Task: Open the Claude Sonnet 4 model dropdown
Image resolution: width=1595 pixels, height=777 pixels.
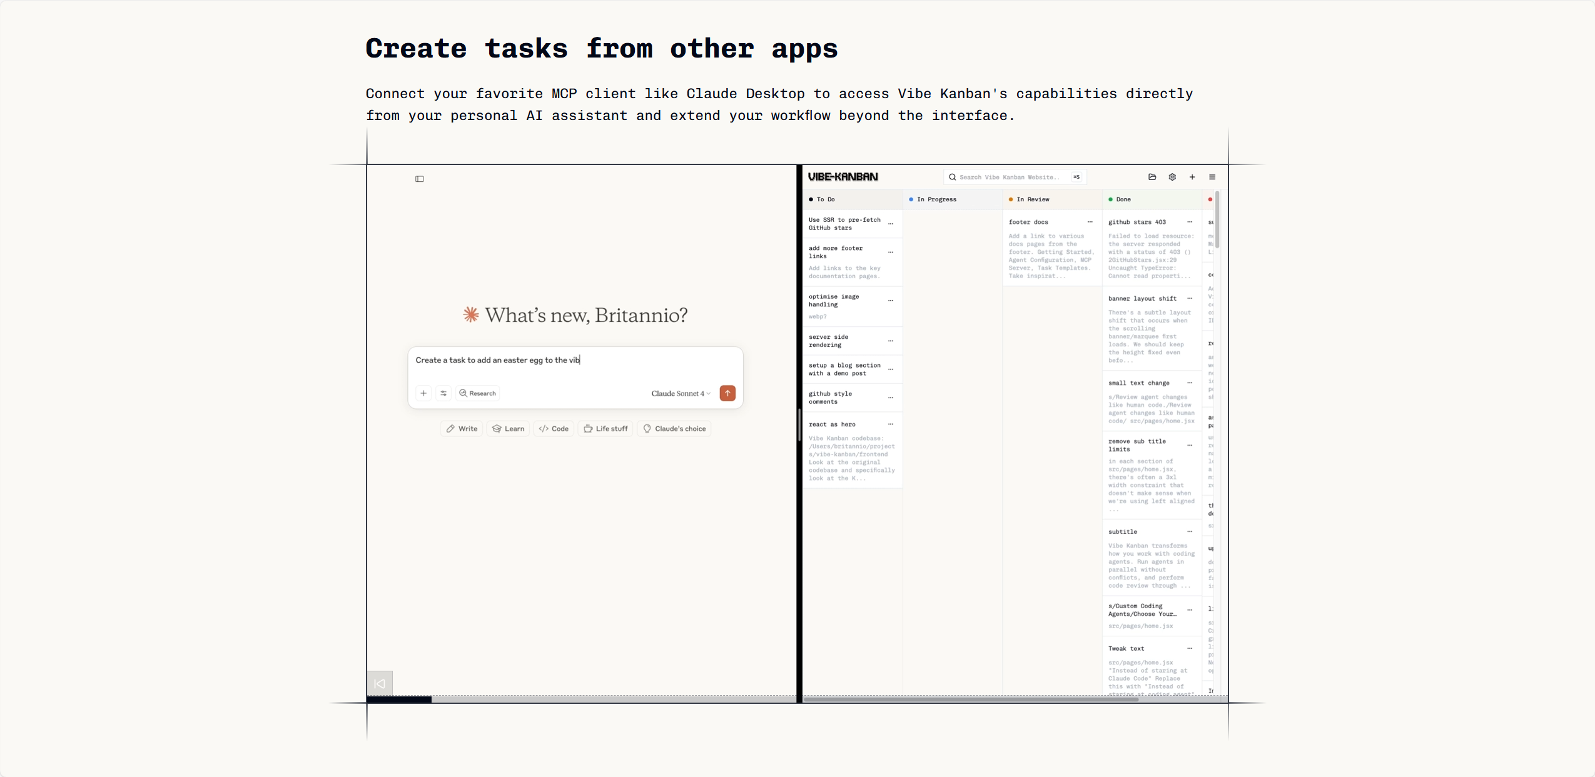Action: pyautogui.click(x=681, y=393)
